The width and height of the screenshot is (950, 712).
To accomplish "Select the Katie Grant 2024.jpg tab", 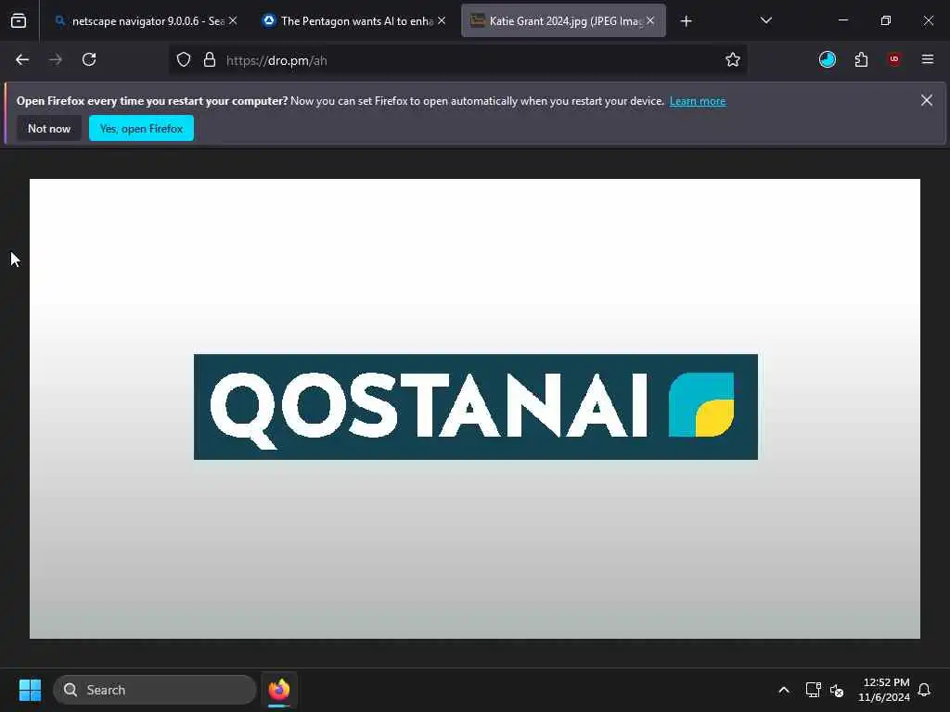I will (x=563, y=21).
